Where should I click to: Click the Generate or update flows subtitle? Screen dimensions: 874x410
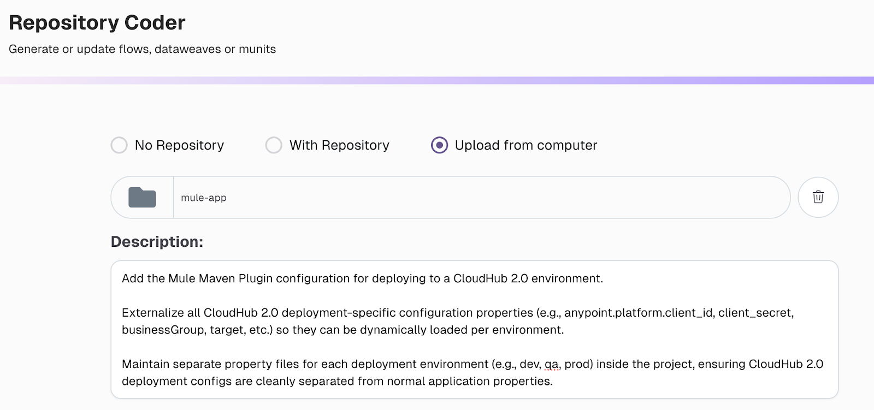point(142,49)
